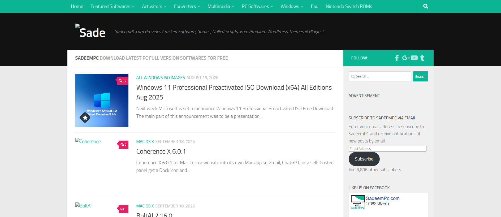The height and width of the screenshot is (217, 501).
Task: Open the Google Plus follow icon
Action: tap(406, 58)
